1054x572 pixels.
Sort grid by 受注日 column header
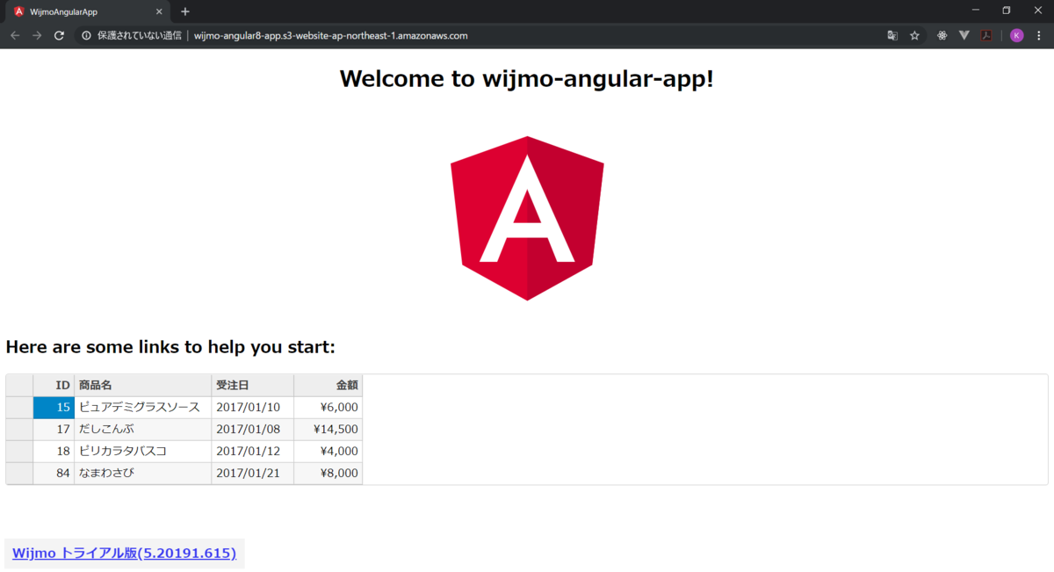pos(253,385)
